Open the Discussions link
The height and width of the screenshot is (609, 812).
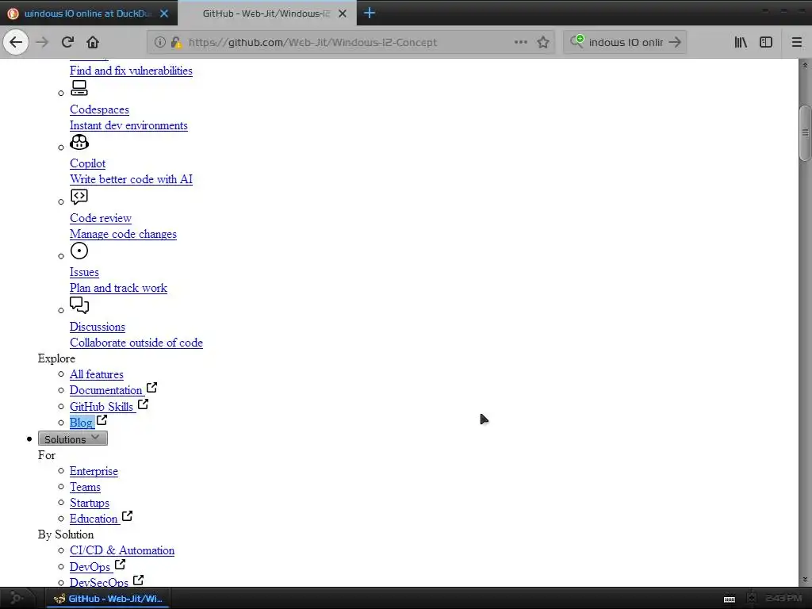click(x=98, y=327)
